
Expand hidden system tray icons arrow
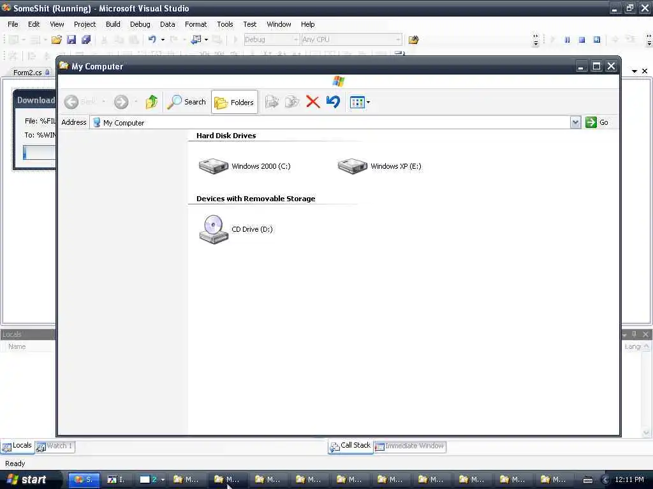(x=606, y=480)
